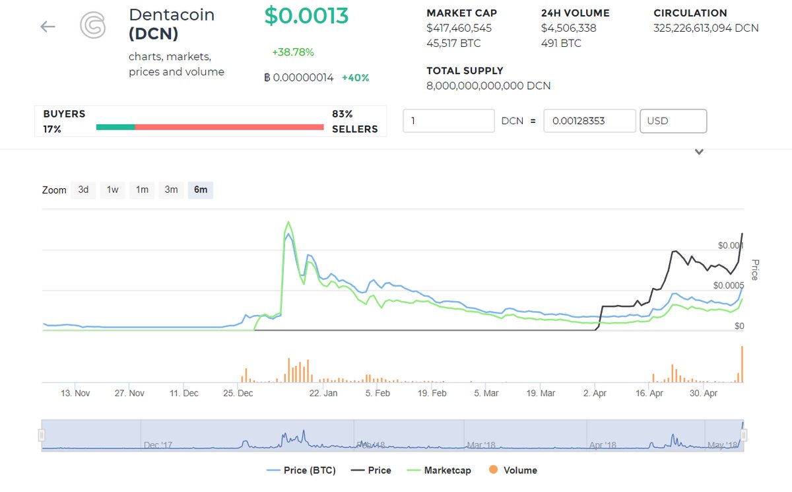This screenshot has width=792, height=492.
Task: Set chart zoom to 3d
Action: (83, 190)
